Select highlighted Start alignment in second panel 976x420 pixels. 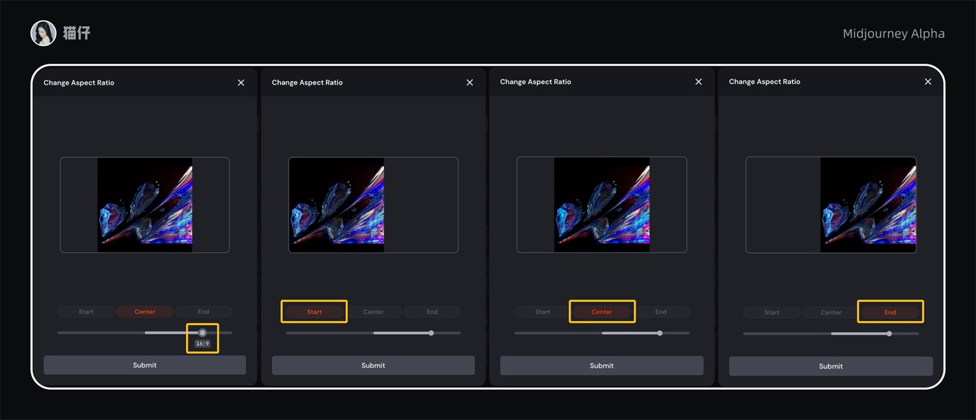coord(314,312)
